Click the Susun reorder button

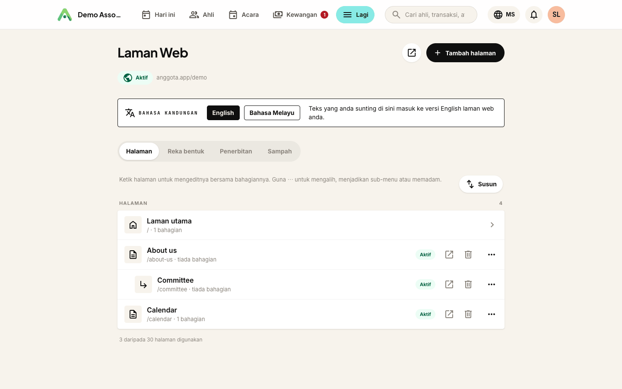(481, 184)
